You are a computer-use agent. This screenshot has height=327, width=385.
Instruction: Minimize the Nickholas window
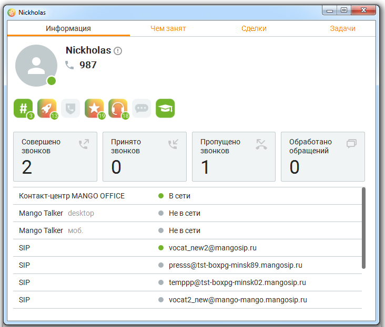tap(330, 10)
